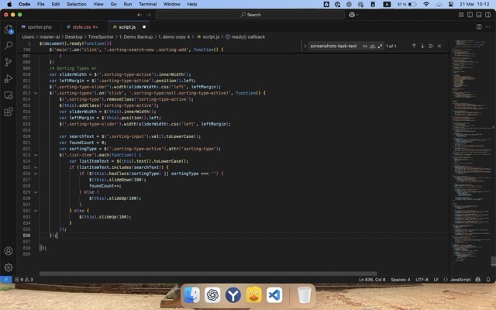Open the Explorer view in activity bar

(x=9, y=29)
